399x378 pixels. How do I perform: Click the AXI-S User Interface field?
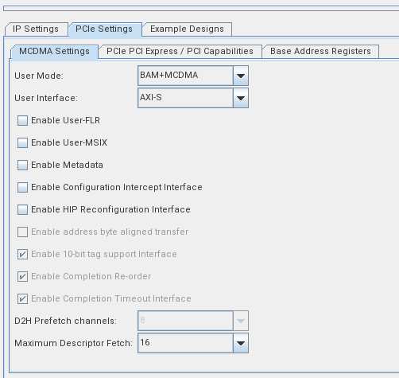(x=185, y=98)
